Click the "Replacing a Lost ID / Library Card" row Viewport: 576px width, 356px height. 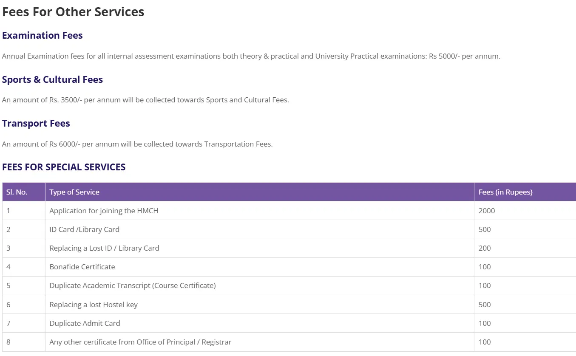pyautogui.click(x=104, y=248)
